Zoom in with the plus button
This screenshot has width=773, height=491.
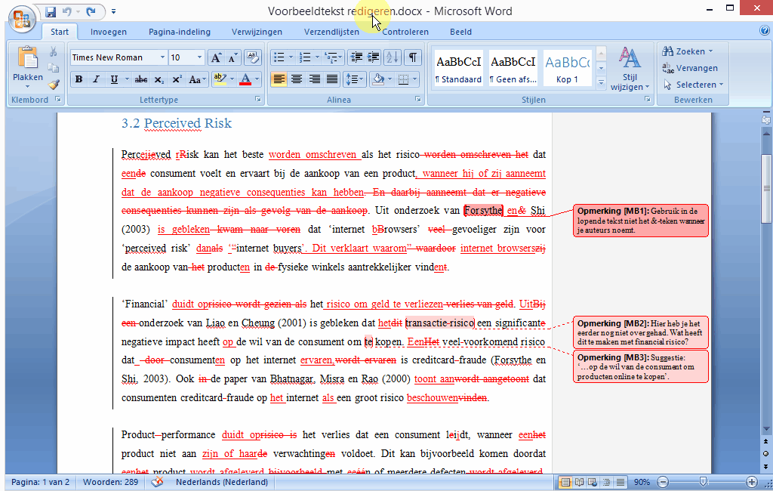pos(751,482)
